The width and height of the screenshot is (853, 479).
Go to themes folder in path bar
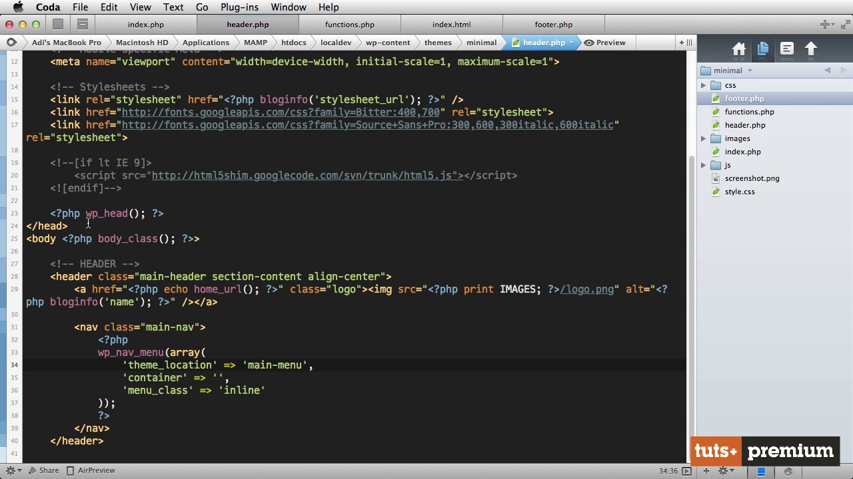[438, 43]
